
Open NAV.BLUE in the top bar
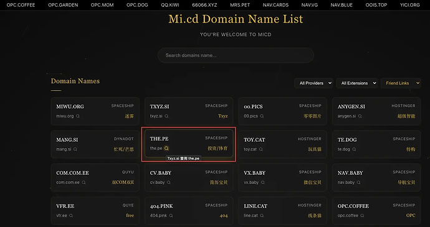[342, 5]
